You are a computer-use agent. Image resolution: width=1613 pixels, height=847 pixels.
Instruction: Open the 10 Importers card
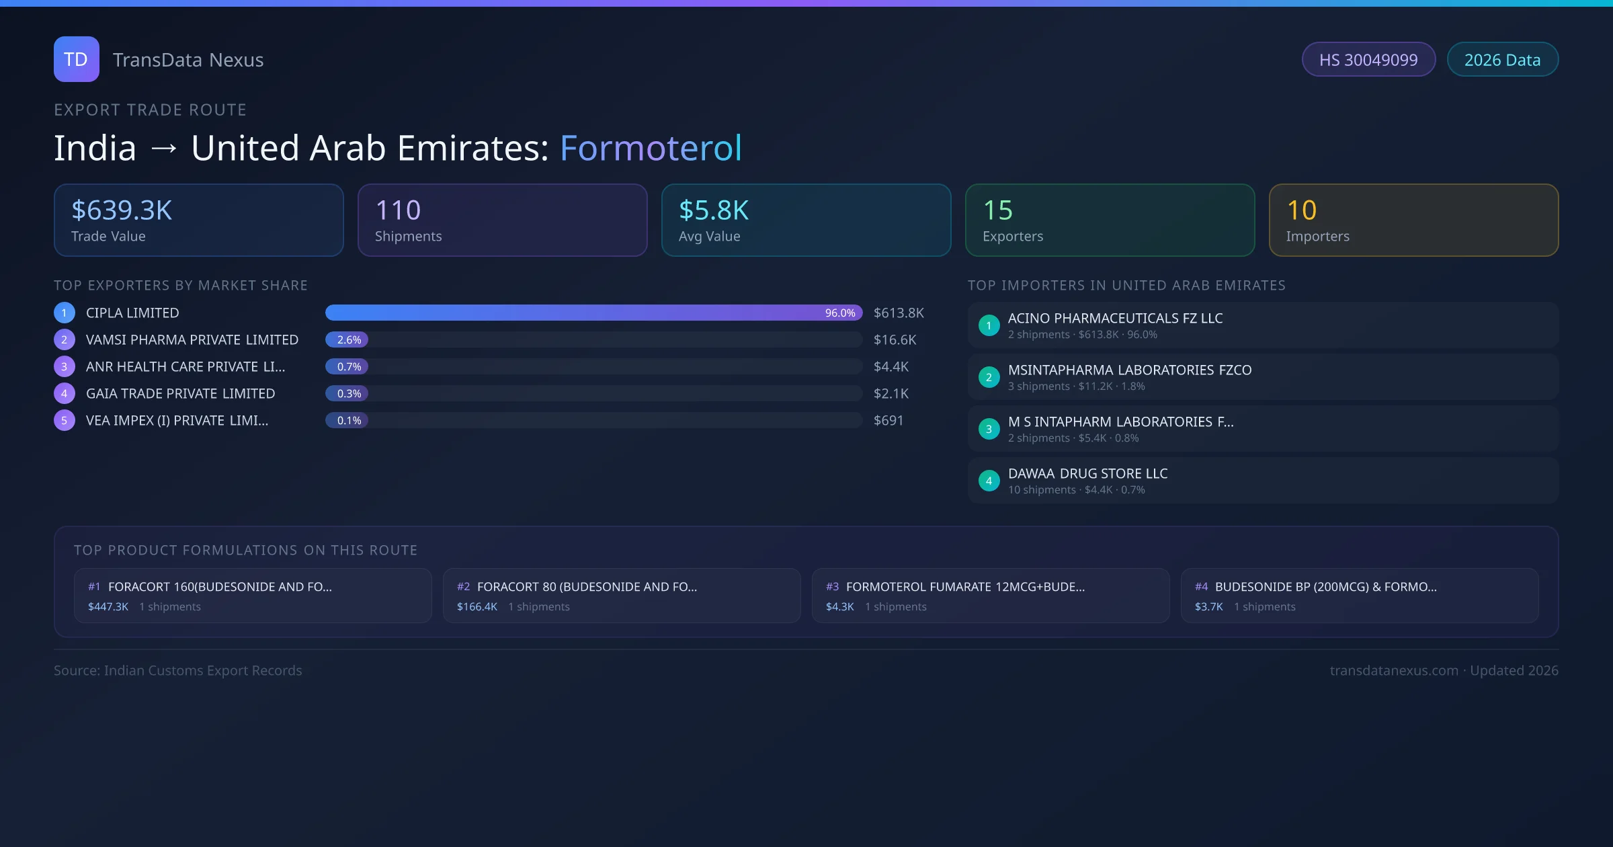1413,220
